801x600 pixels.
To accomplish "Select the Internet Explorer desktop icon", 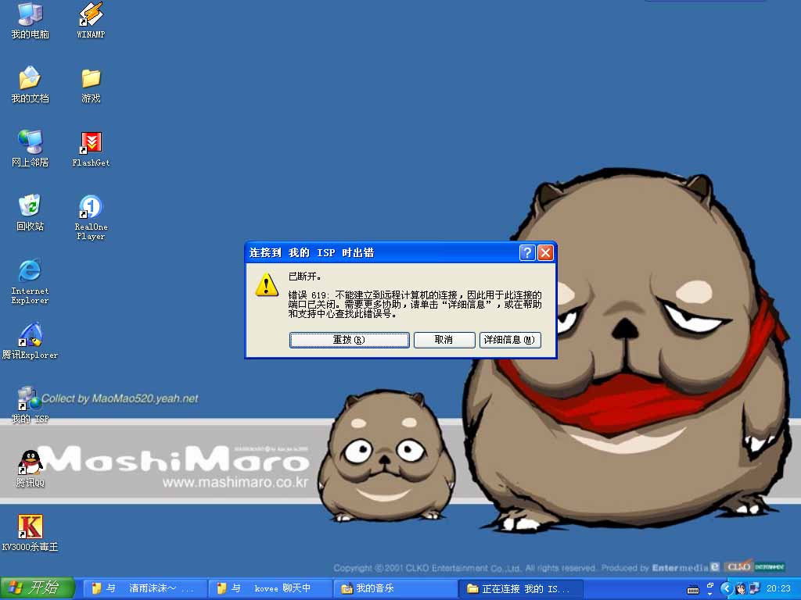I will (x=31, y=281).
